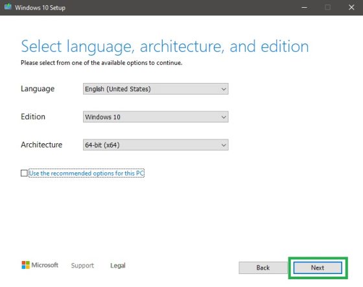Click the Microsoft logo
This screenshot has width=363, height=287.
click(x=40, y=265)
